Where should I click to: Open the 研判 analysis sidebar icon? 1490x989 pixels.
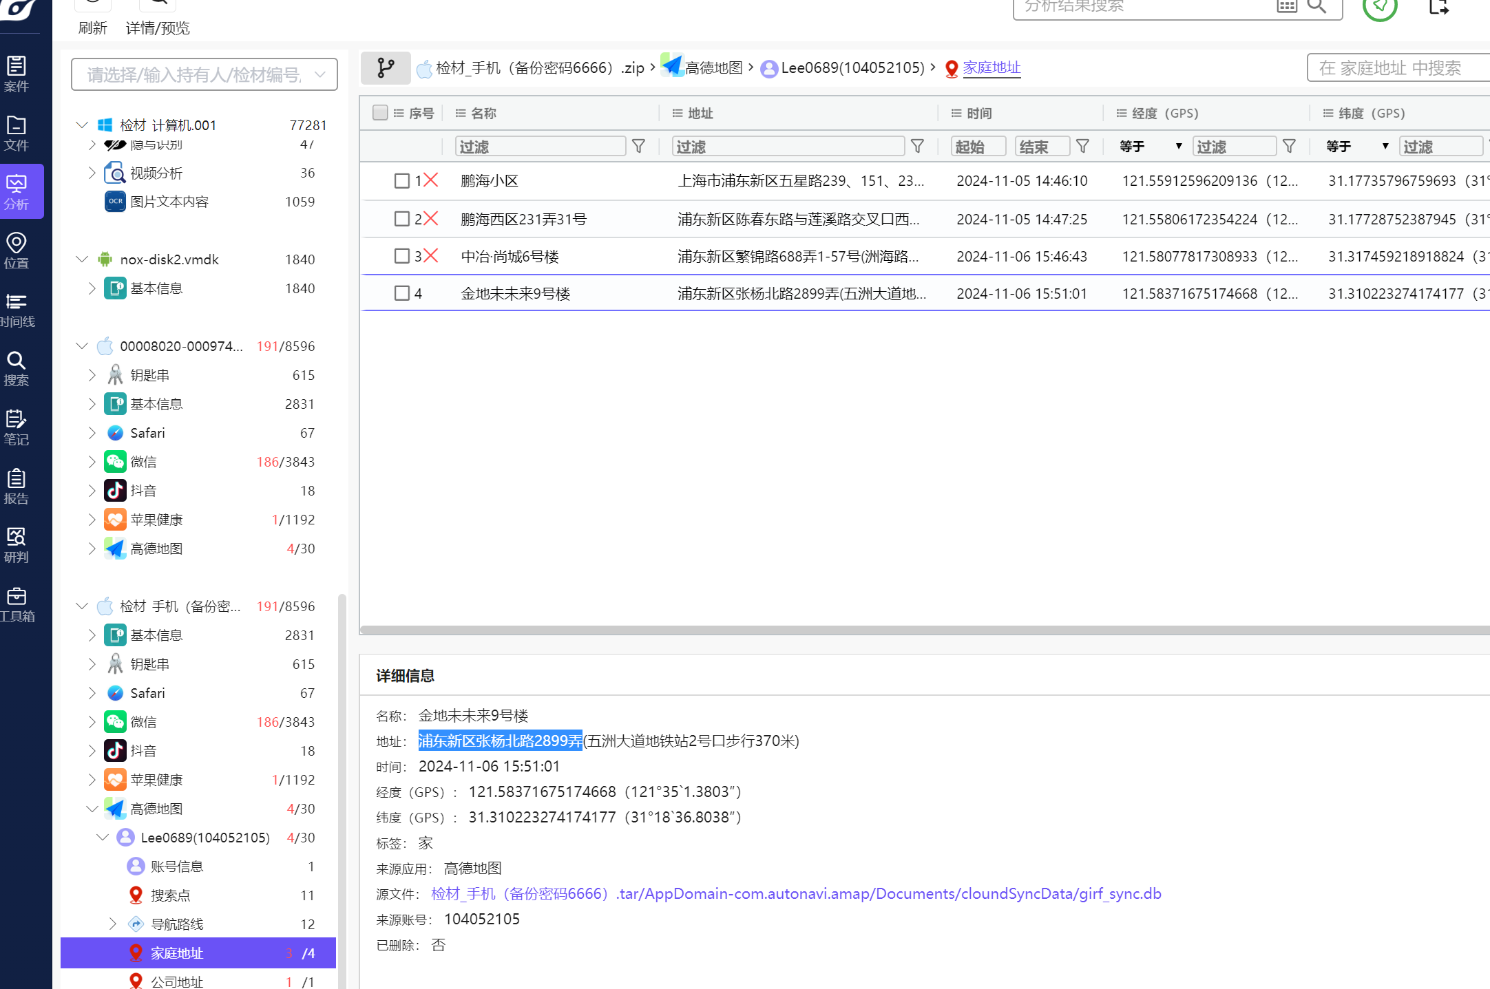pyautogui.click(x=17, y=545)
